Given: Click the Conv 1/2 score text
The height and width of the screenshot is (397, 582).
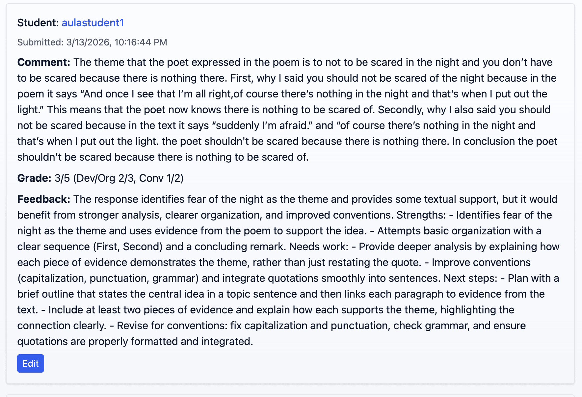Looking at the screenshot, I should tap(161, 178).
